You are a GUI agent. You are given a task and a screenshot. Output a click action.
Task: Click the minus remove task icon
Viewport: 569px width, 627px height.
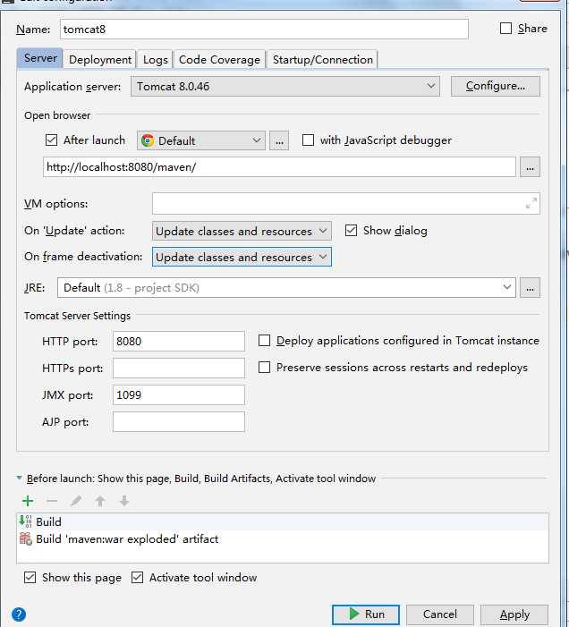52,501
